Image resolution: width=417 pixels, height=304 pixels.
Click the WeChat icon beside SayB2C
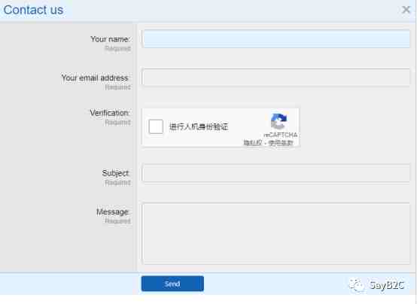[357, 285]
